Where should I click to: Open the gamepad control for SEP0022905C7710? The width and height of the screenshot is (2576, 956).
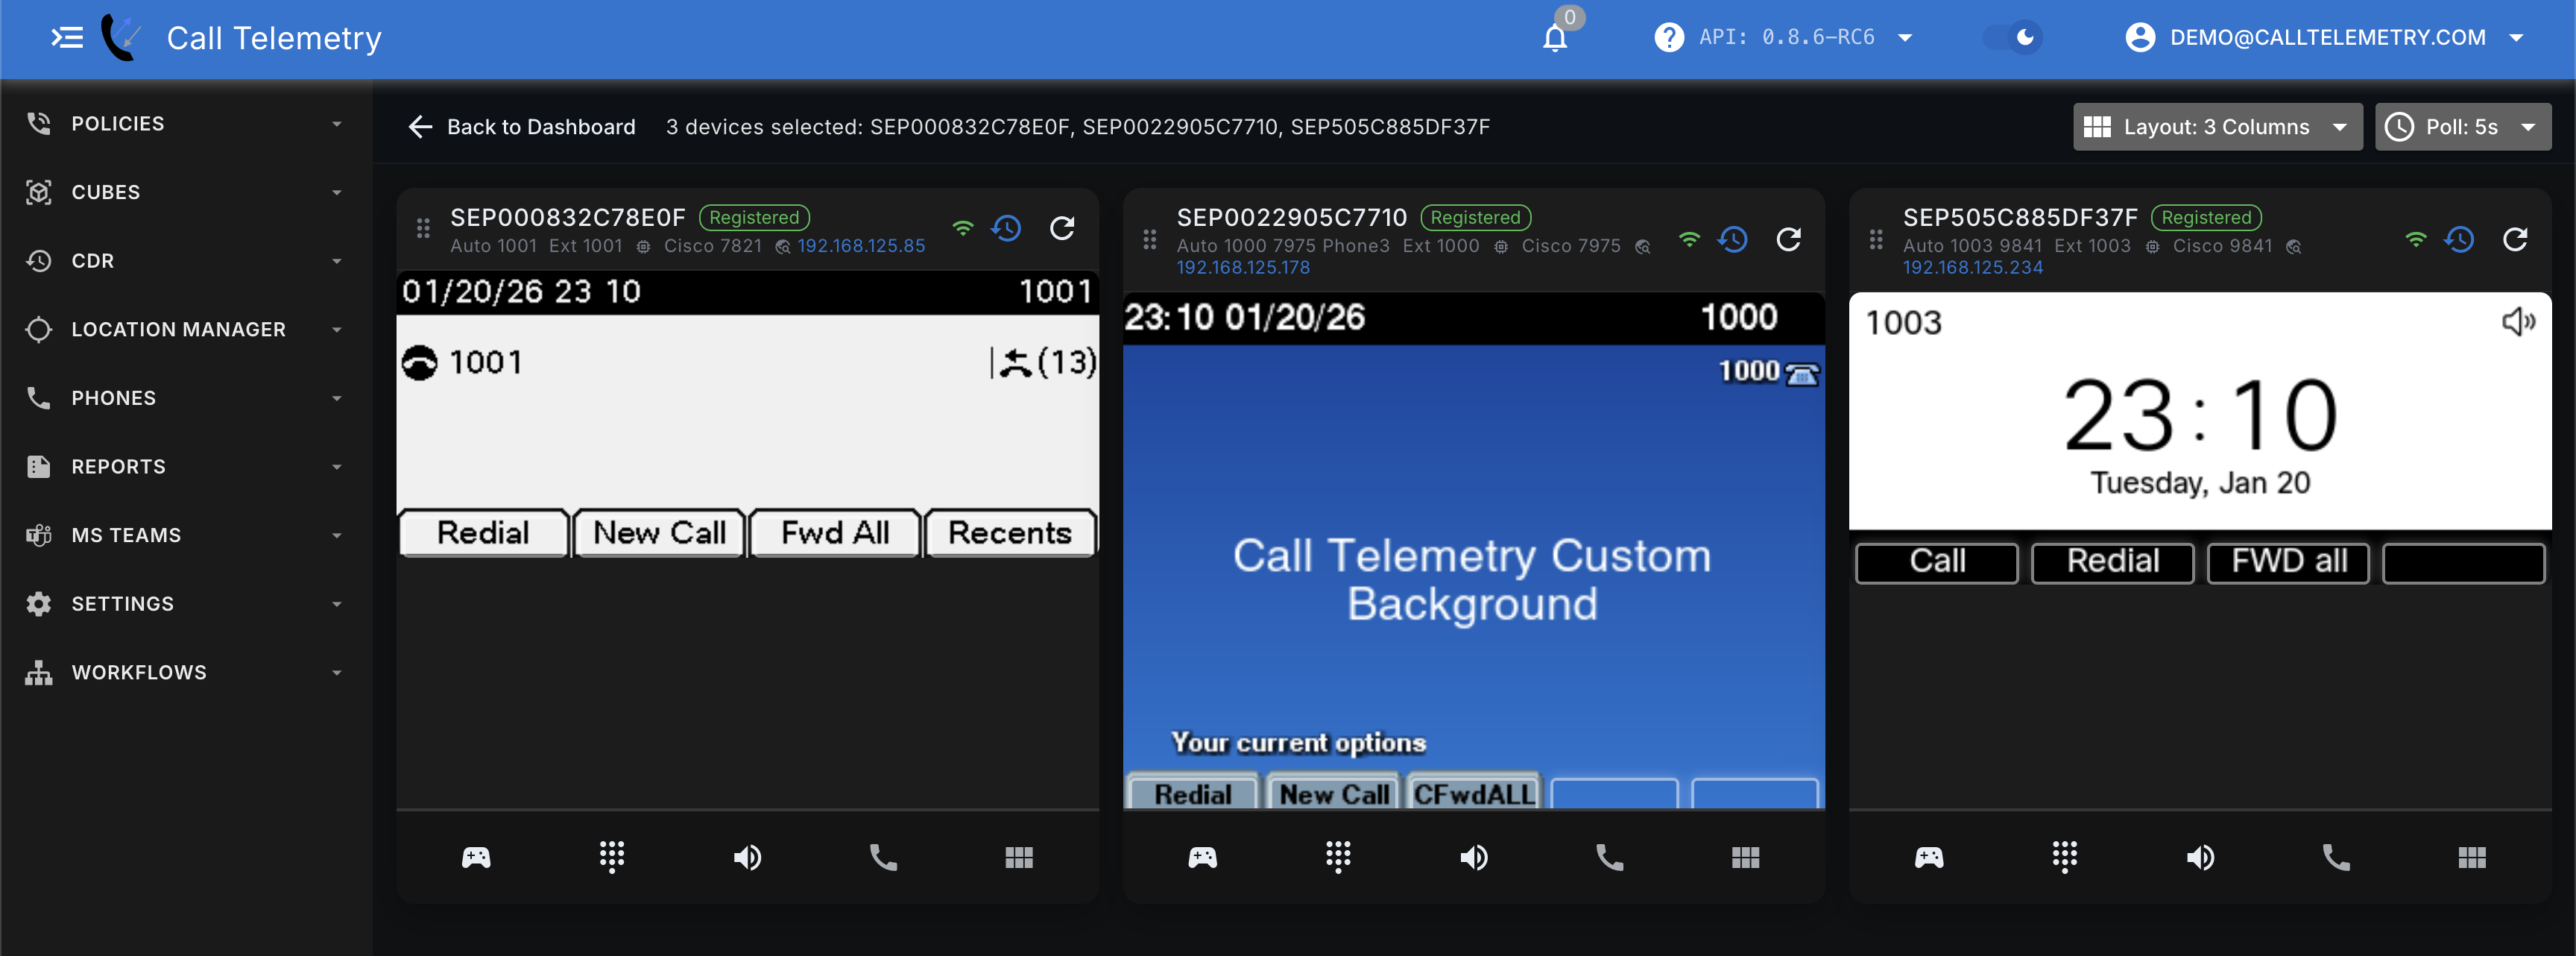[1202, 858]
